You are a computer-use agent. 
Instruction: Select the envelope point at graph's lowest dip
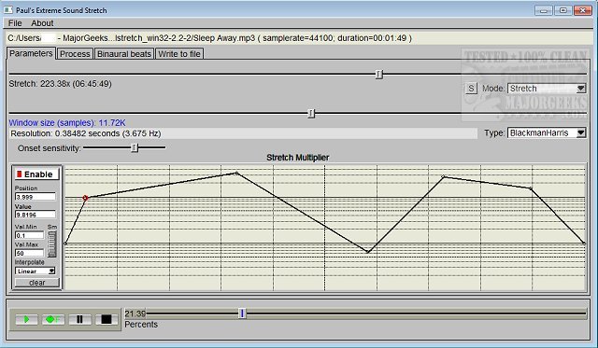pos(367,252)
